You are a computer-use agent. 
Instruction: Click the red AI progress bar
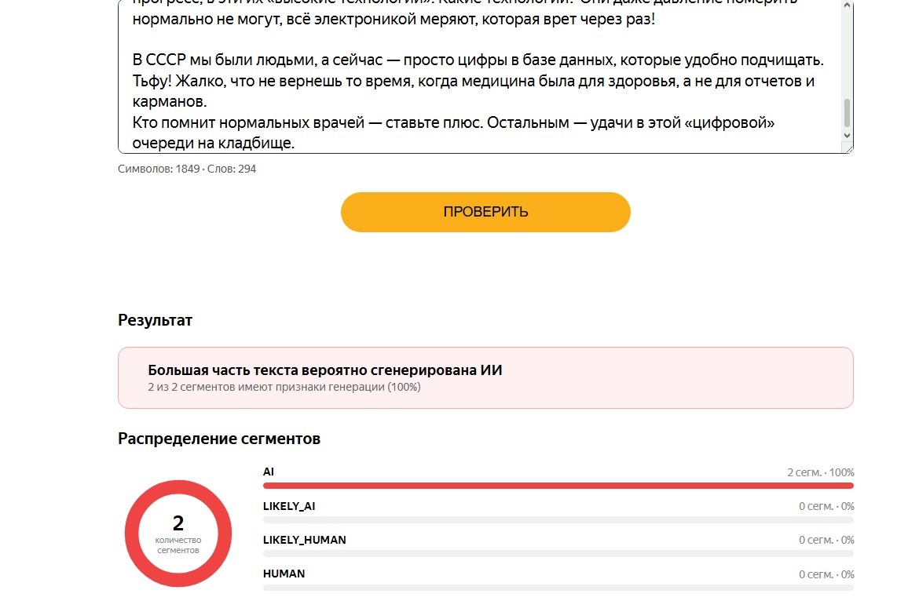[x=558, y=486]
